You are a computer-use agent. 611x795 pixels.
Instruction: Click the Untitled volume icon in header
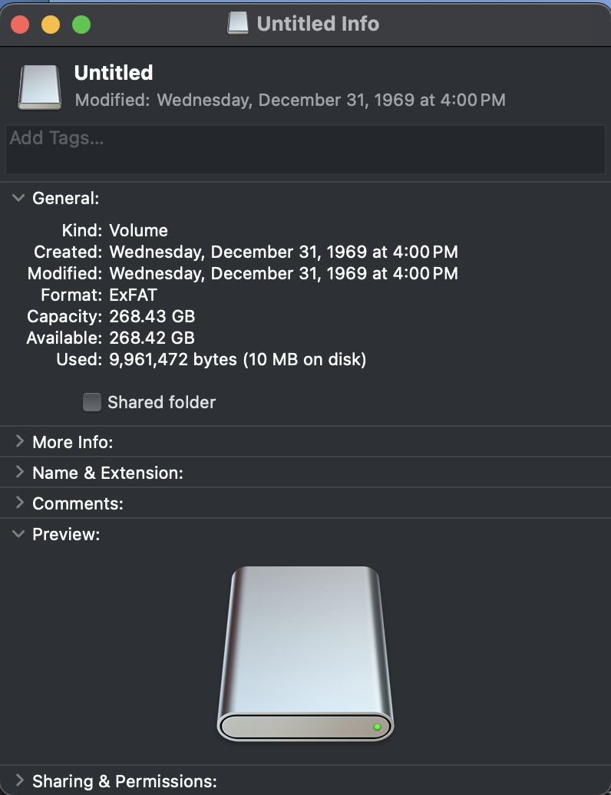click(39, 86)
